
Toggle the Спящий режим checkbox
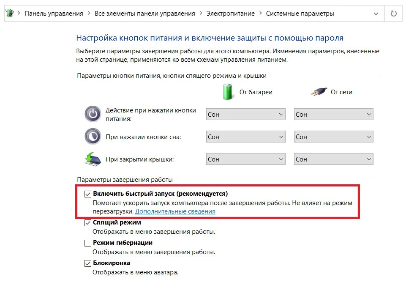pyautogui.click(x=88, y=223)
